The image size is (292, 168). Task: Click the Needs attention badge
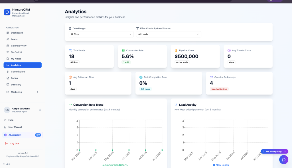219,89
